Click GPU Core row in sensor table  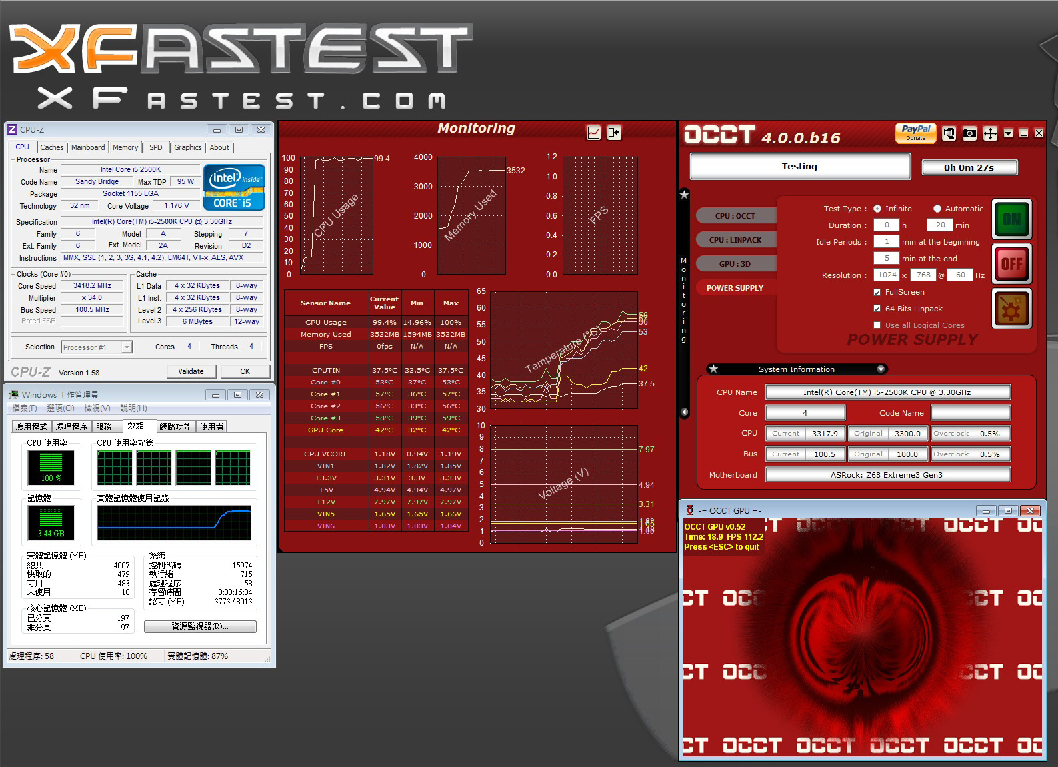[x=376, y=430]
